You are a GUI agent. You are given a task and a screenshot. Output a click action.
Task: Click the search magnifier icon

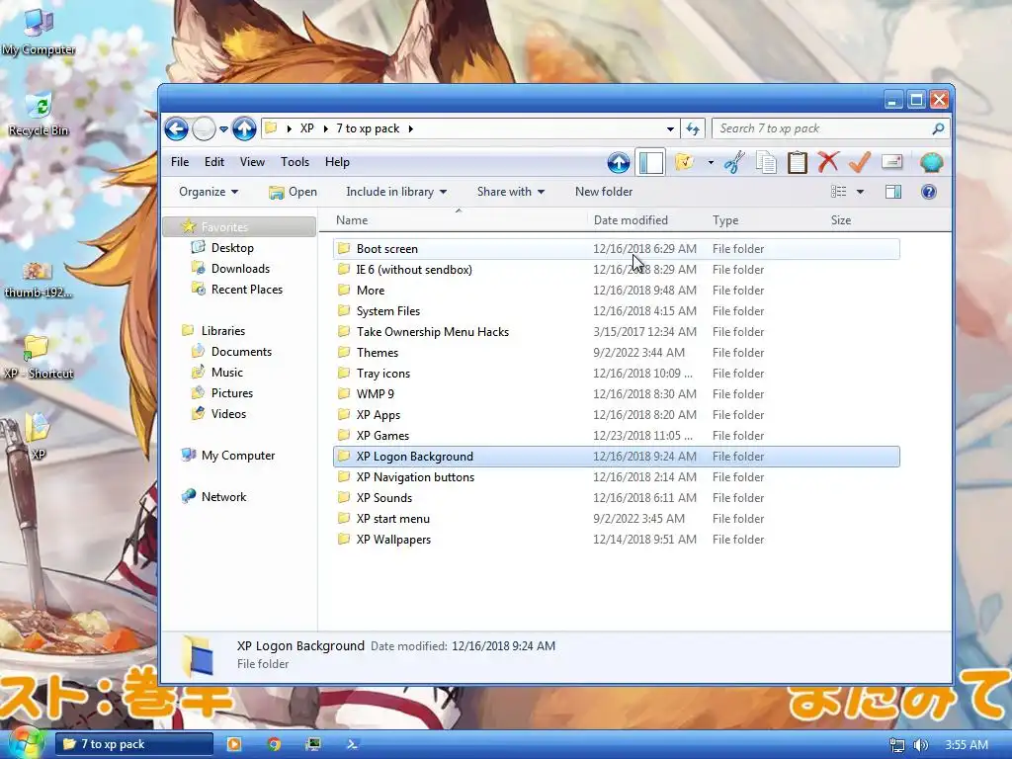coord(938,129)
